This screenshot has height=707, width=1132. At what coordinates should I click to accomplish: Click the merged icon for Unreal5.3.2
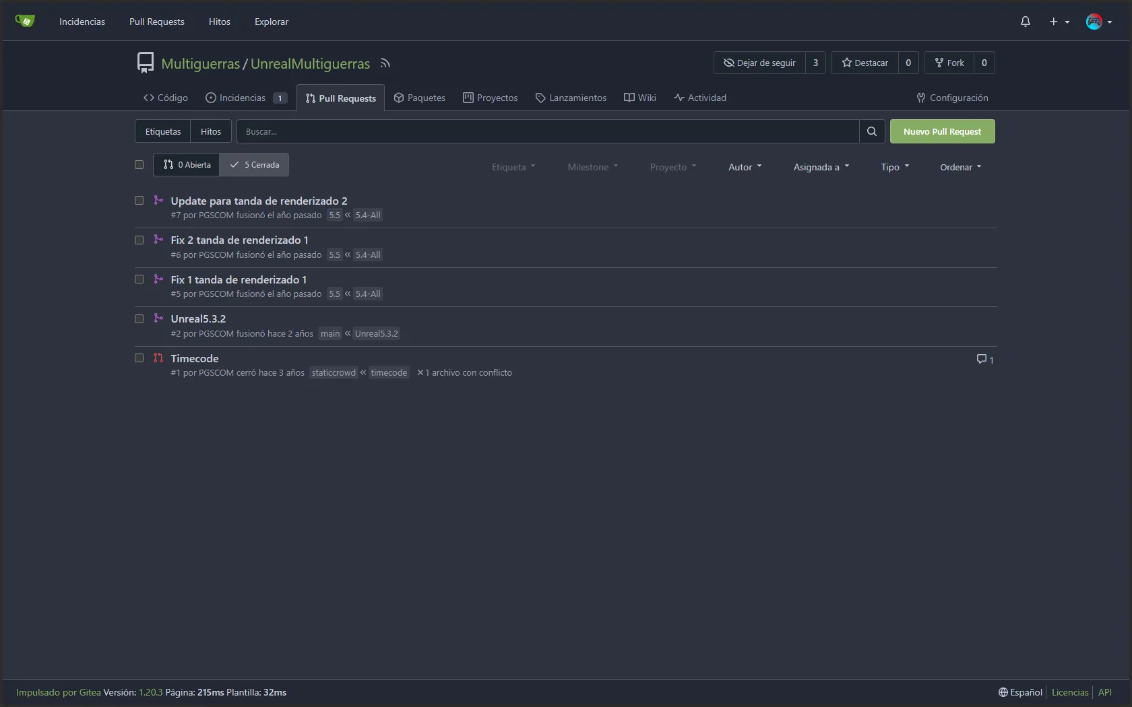[158, 318]
